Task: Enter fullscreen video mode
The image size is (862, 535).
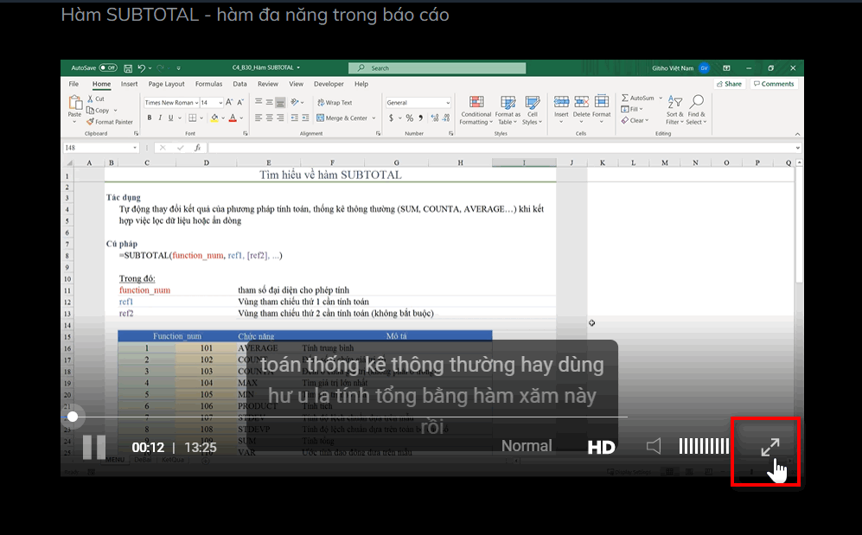Action: click(769, 447)
